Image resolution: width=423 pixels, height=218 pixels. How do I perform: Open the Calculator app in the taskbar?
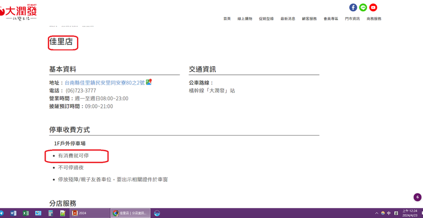click(50, 213)
